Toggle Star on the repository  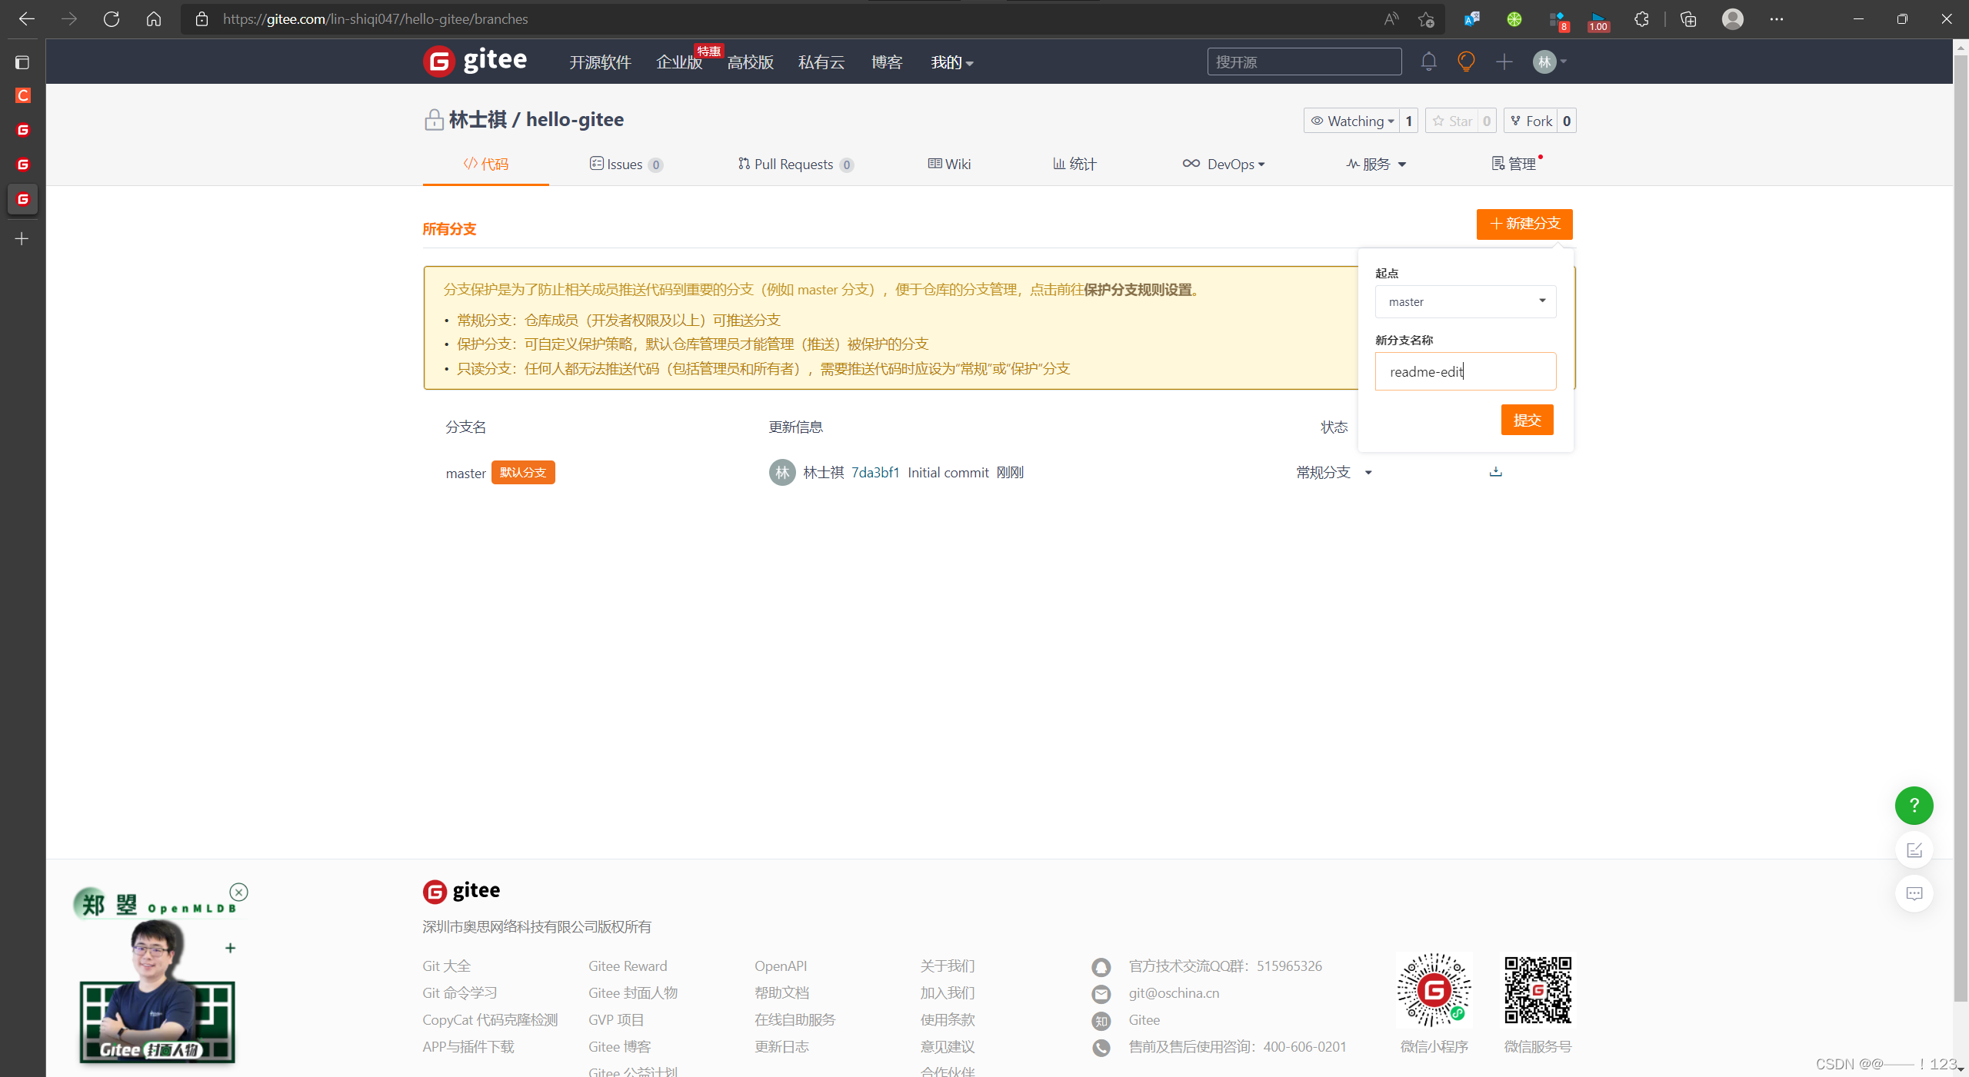1452,121
